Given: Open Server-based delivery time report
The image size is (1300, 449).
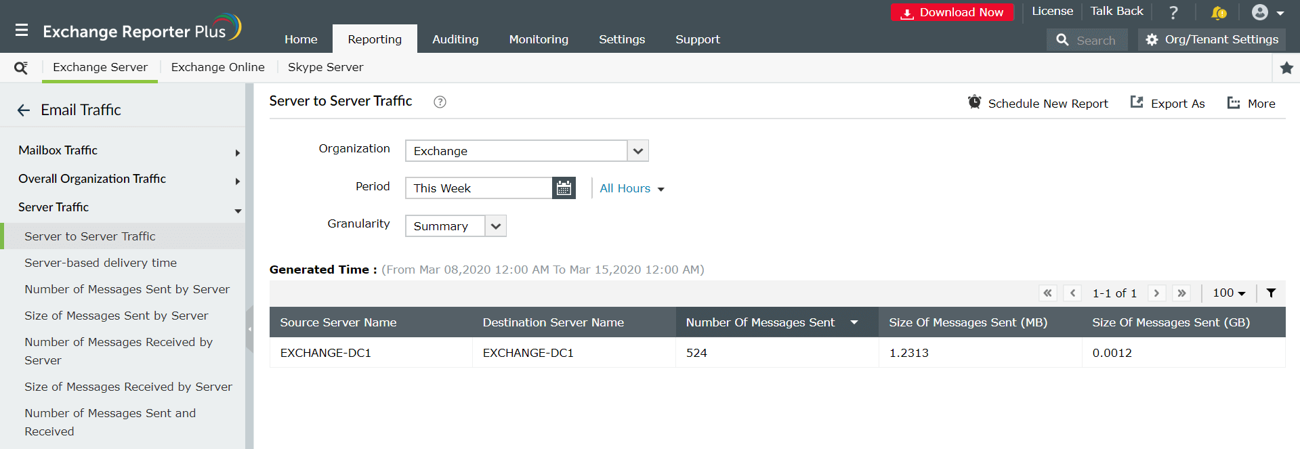Looking at the screenshot, I should (100, 263).
